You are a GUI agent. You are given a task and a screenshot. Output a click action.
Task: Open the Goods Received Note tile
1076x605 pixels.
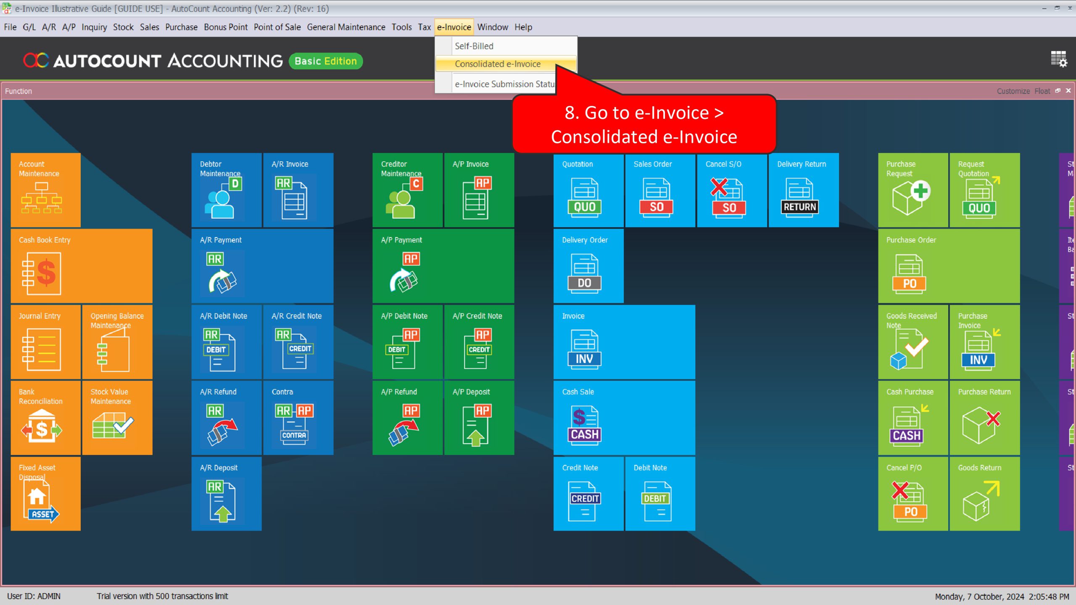click(913, 342)
